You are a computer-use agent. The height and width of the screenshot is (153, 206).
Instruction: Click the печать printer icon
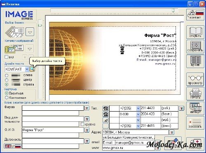pos(195,94)
